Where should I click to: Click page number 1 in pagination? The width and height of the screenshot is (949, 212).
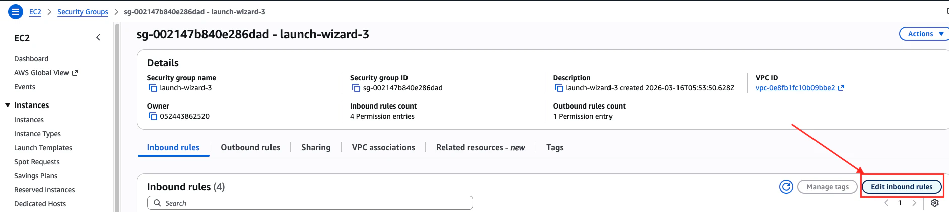[900, 203]
